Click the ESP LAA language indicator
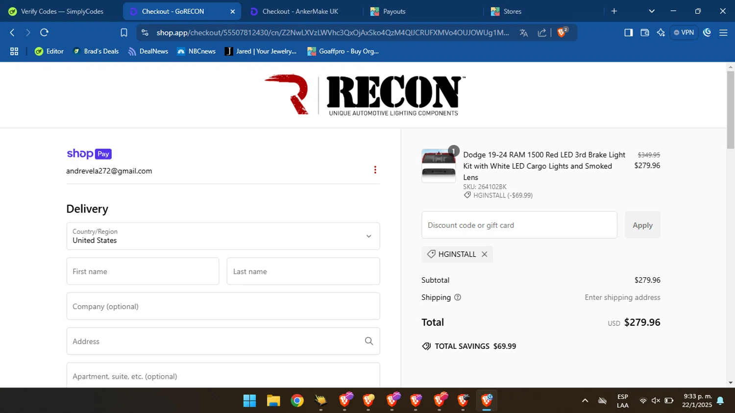Image resolution: width=735 pixels, height=413 pixels. [x=623, y=401]
